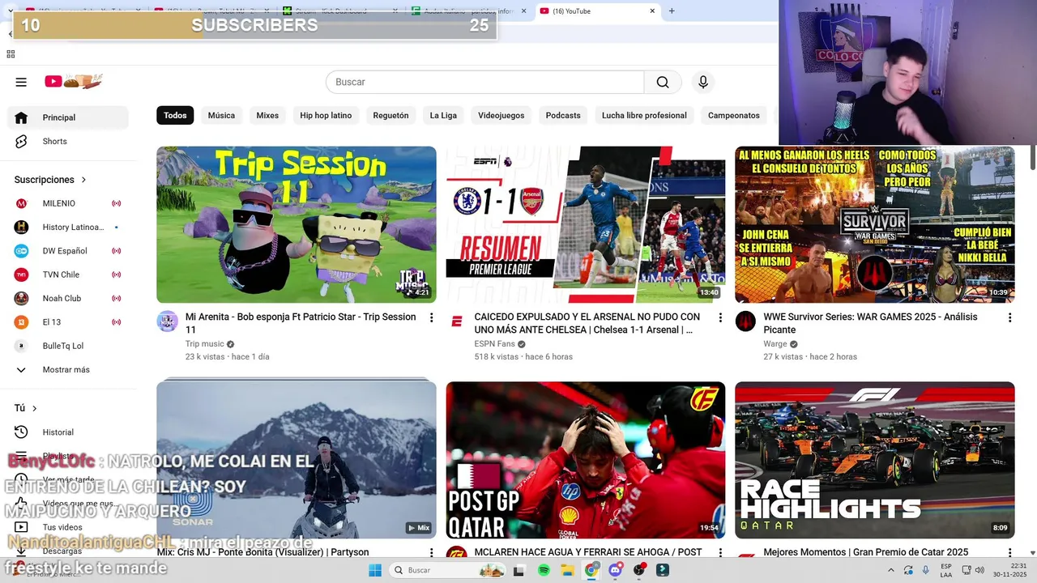
Task: Open the taskbar microphone tray icon
Action: 926,570
